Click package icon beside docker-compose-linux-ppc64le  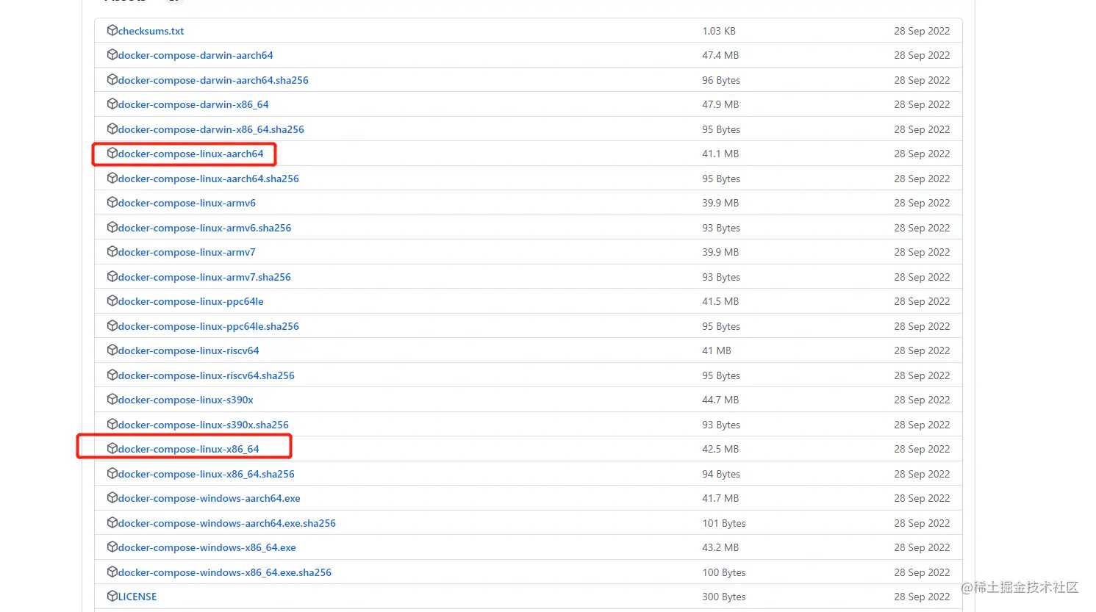[112, 300]
